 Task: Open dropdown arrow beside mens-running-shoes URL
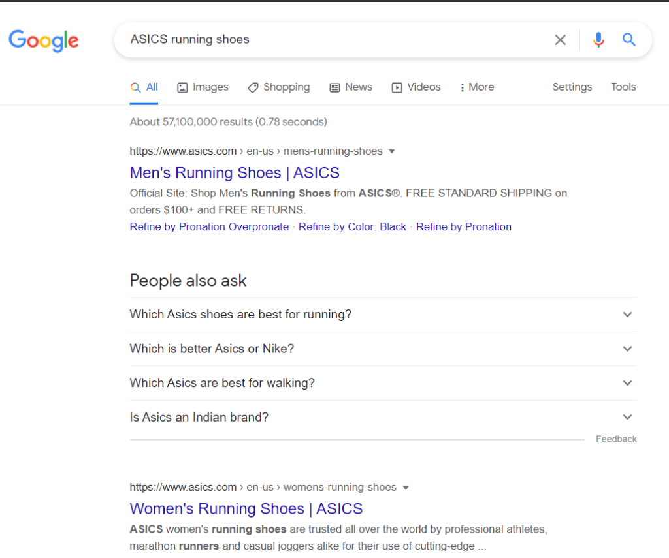coord(392,151)
